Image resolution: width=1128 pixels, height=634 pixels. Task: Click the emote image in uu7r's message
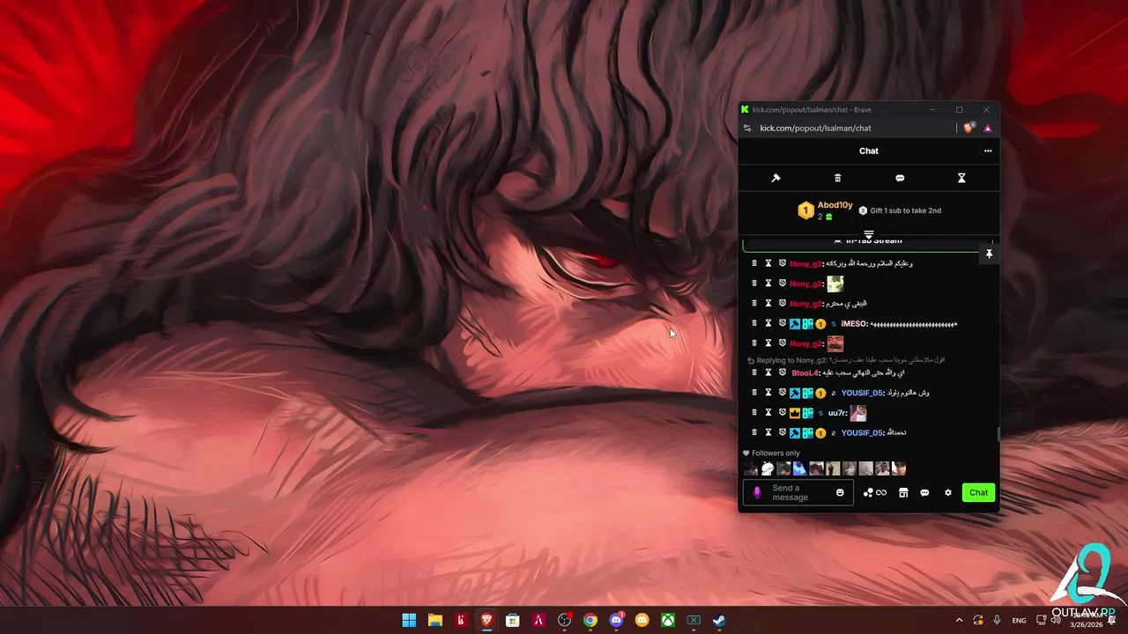[858, 412]
